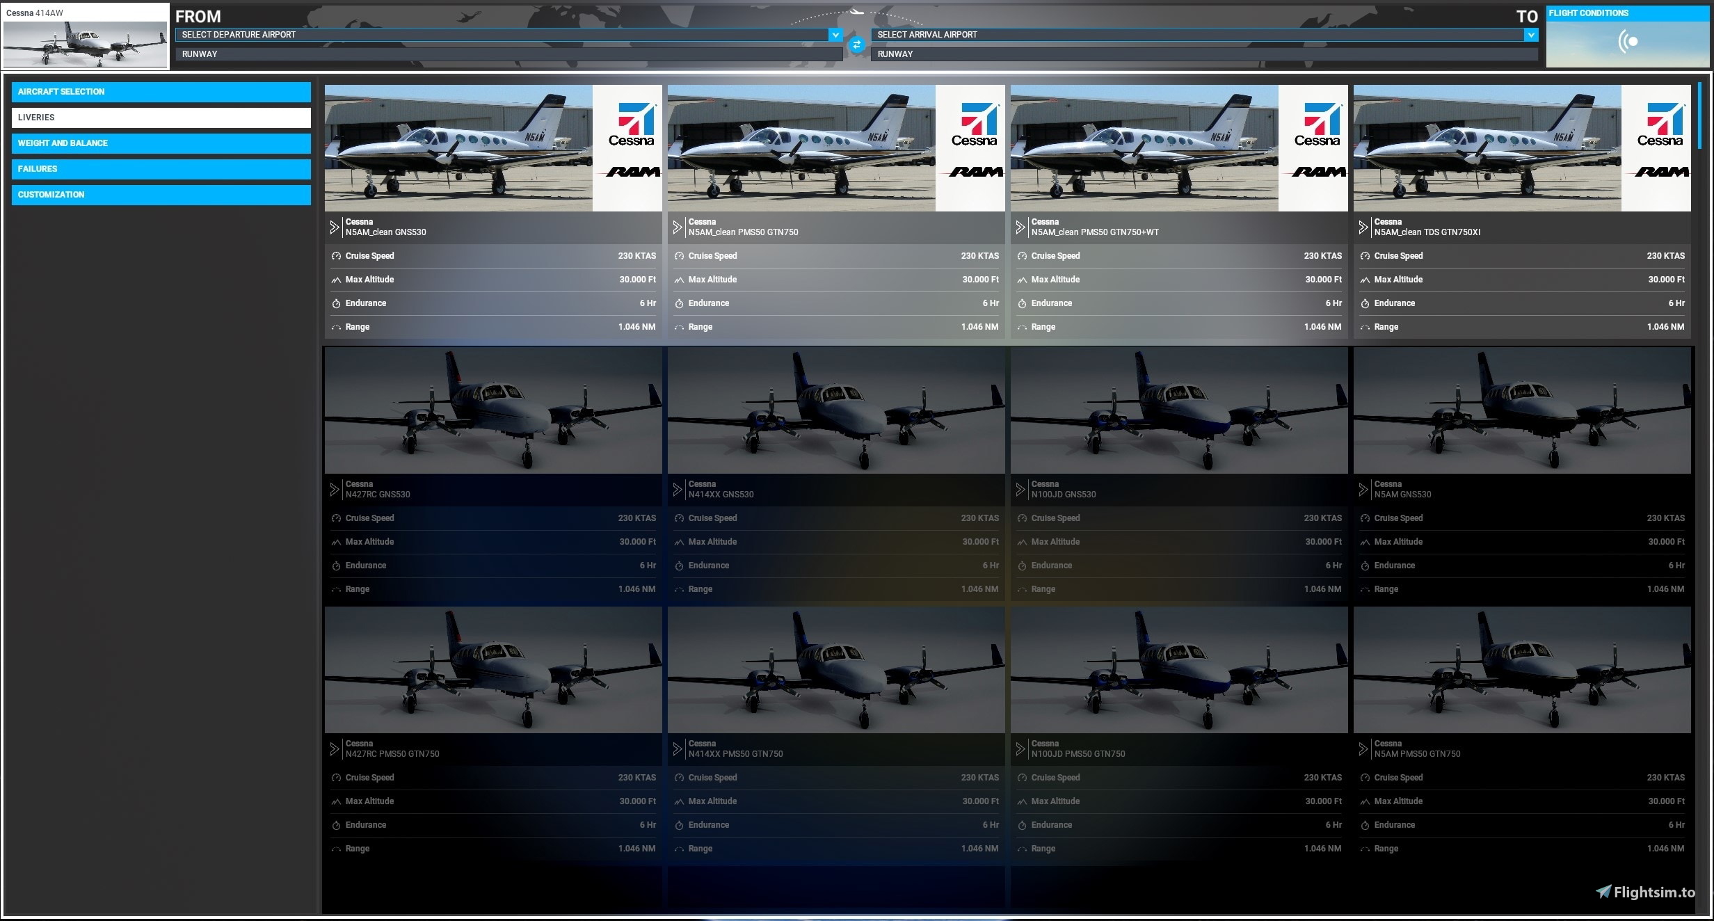Select the N427RC PMS50 GTN750 livery image
This screenshot has height=921, width=1714.
pos(493,670)
